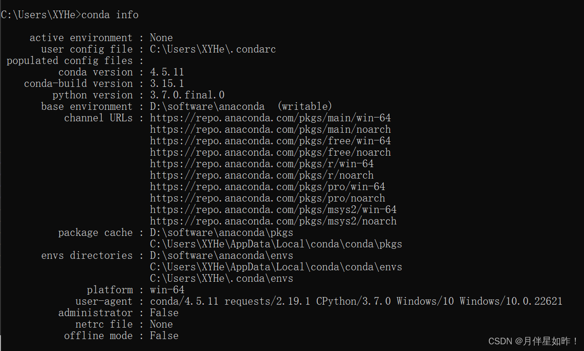This screenshot has width=584, height=351.
Task: Click the pkgs/main/noarch channel URL
Action: click(270, 129)
